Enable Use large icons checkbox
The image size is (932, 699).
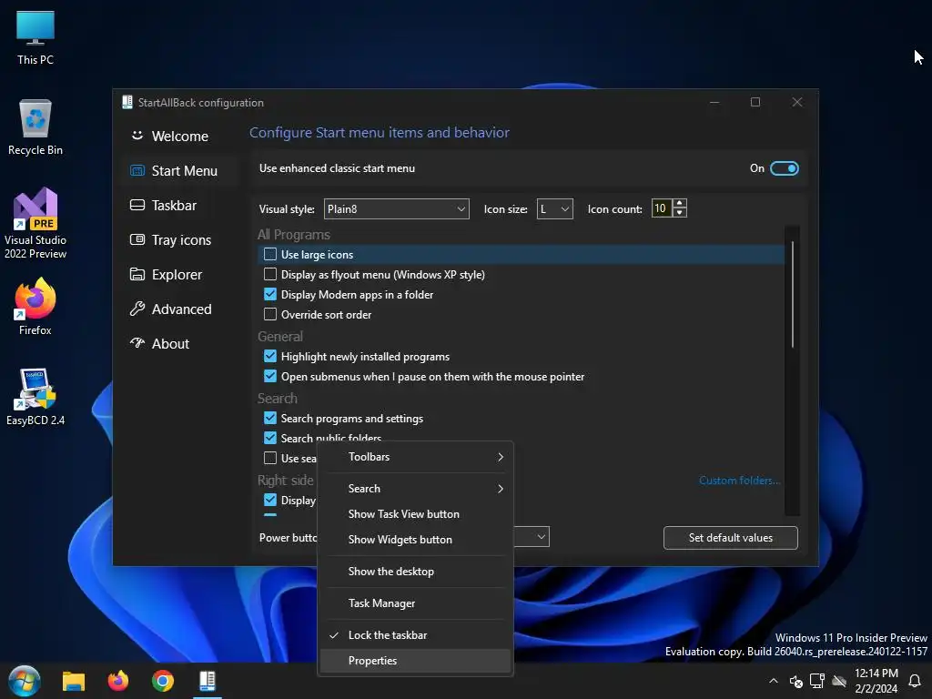click(269, 255)
